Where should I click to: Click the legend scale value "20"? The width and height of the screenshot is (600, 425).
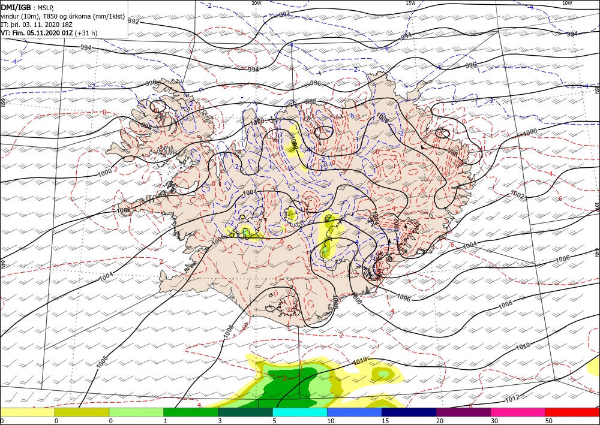[x=440, y=421]
